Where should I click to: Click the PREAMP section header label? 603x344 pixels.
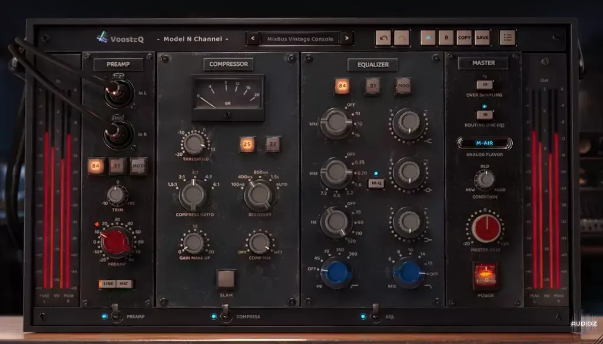click(118, 65)
